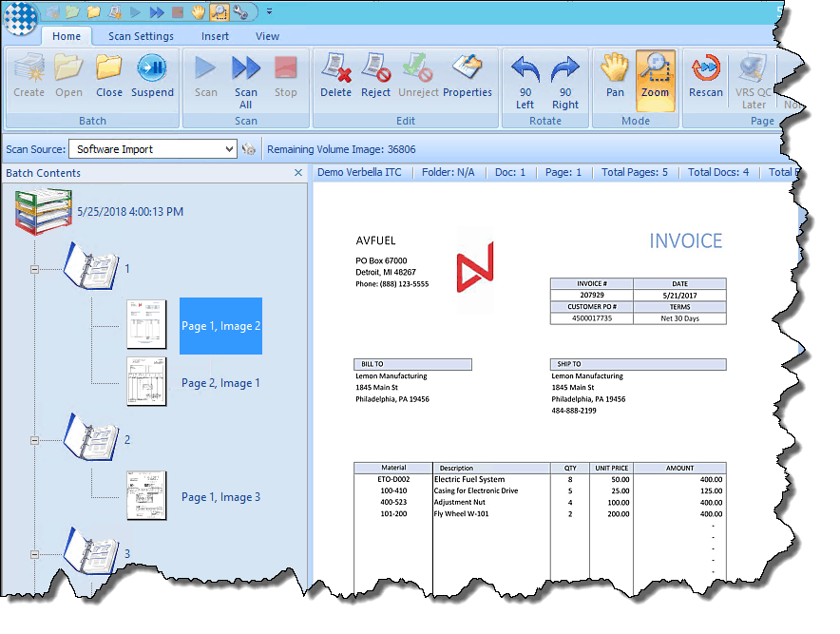
Task: Click the yellow close folder quick access icon
Action: 94,11
